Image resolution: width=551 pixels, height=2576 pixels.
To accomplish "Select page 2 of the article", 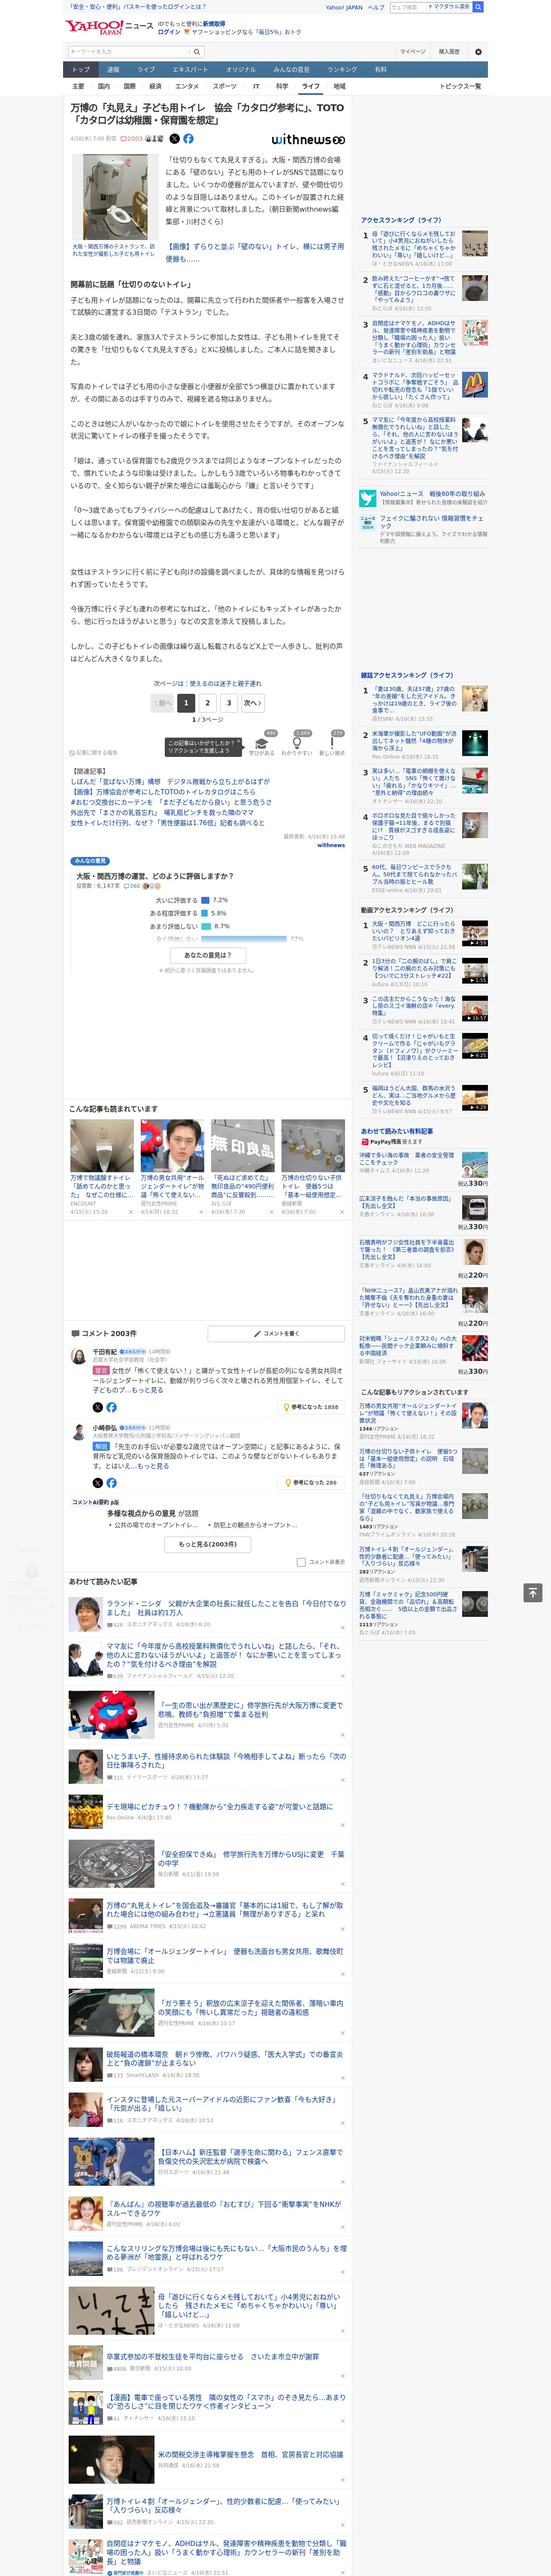I will 208,703.
